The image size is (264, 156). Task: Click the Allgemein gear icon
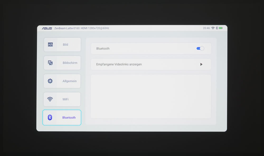click(x=50, y=81)
